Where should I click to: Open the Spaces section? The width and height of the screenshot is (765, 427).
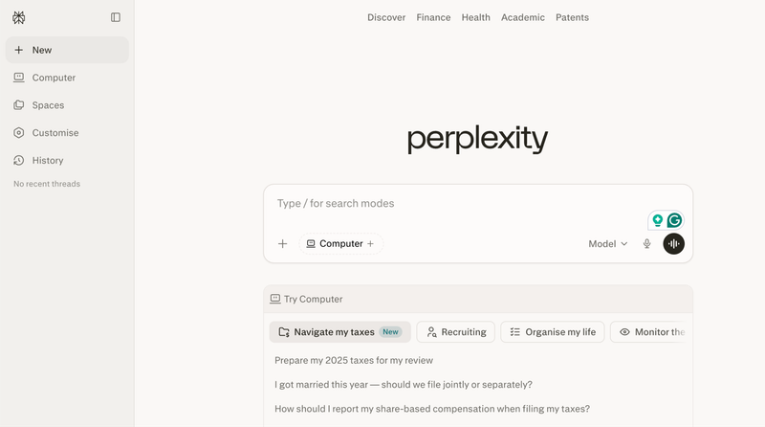click(x=48, y=105)
